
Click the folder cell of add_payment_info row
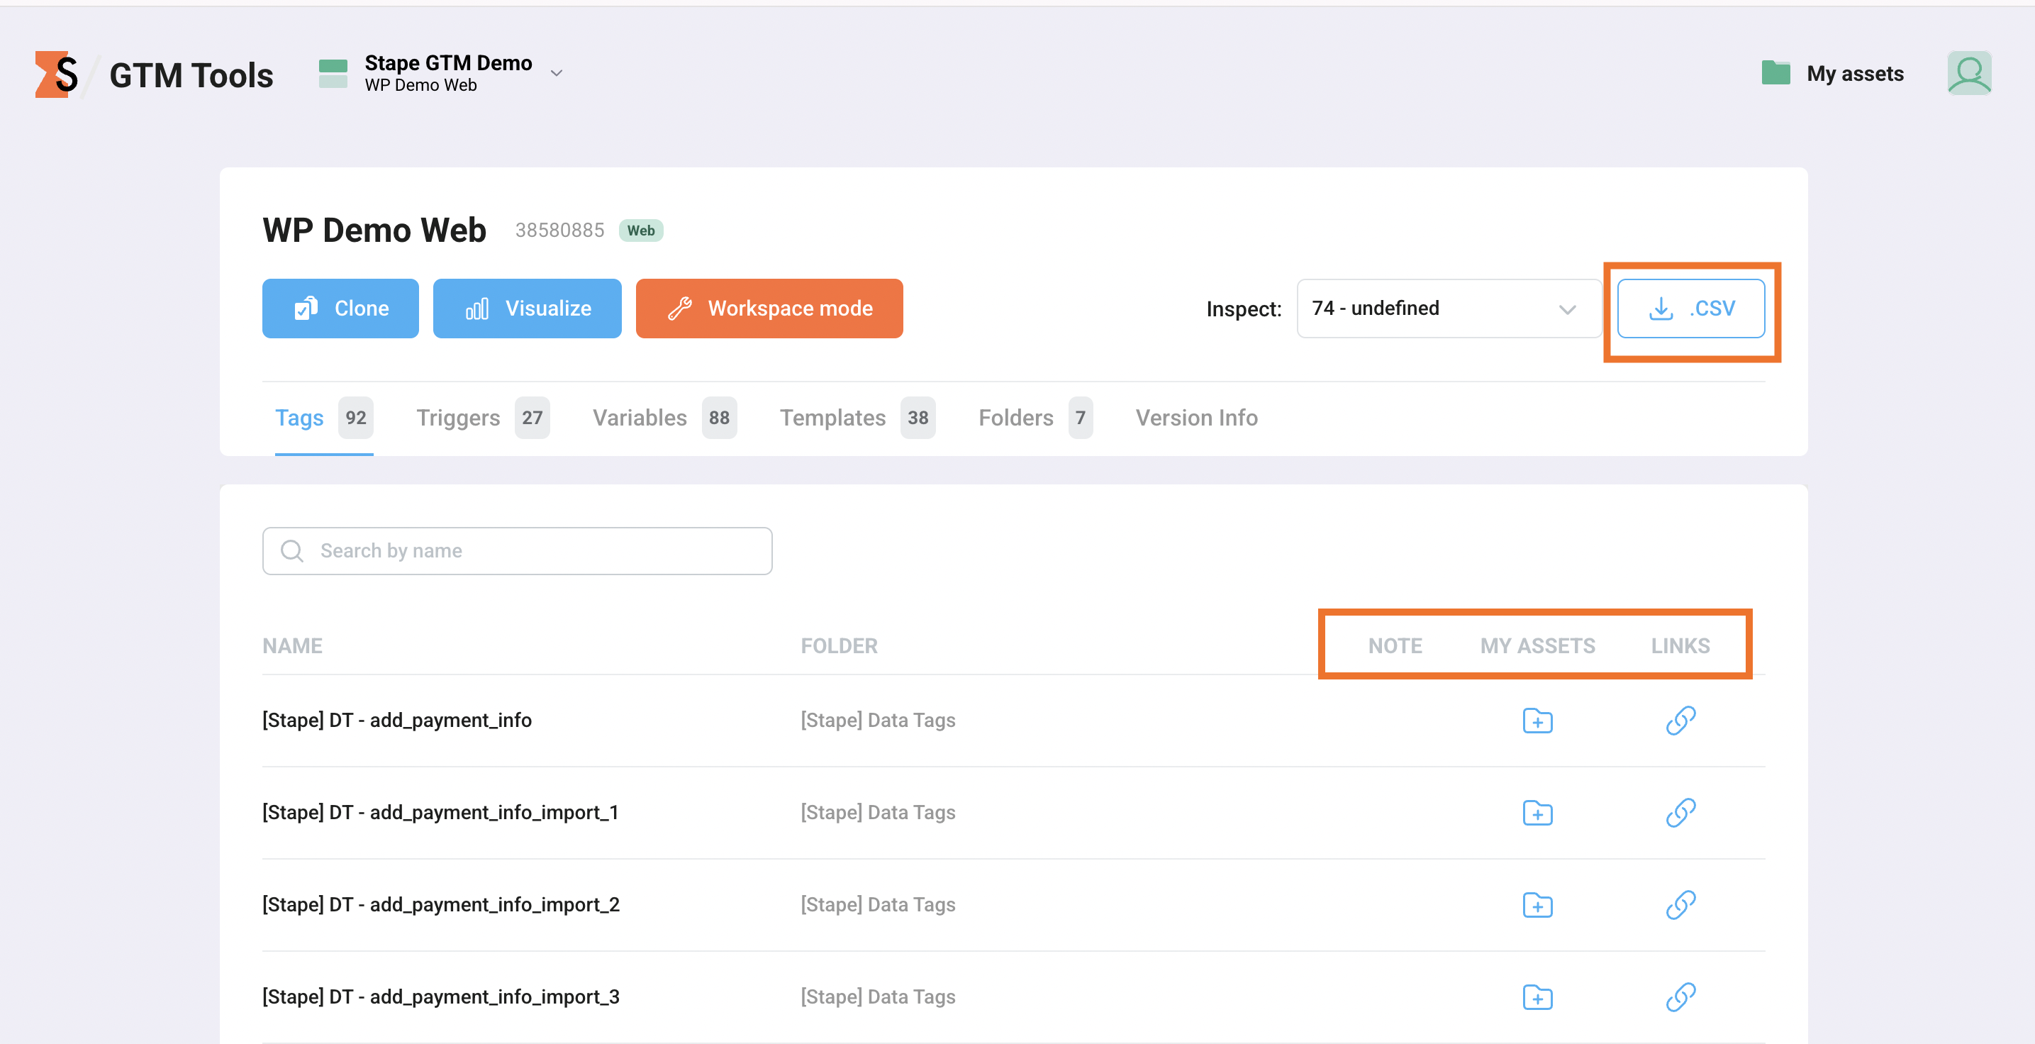(x=878, y=720)
